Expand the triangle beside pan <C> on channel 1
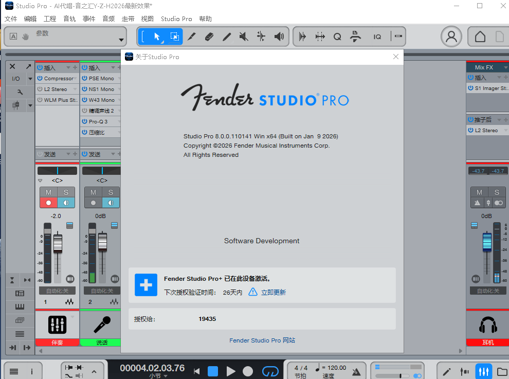 point(40,181)
